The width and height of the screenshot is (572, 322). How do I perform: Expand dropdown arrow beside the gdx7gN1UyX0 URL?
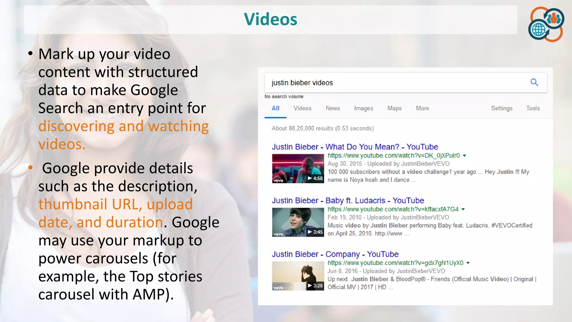coord(468,263)
